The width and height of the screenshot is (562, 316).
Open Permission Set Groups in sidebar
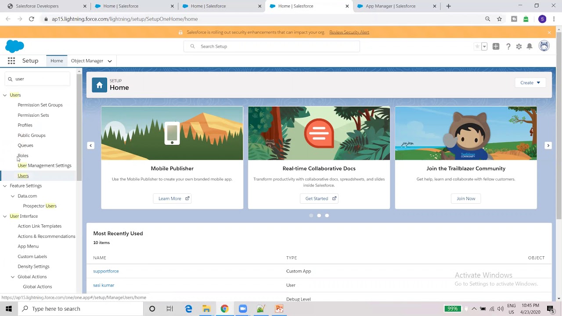tap(40, 105)
